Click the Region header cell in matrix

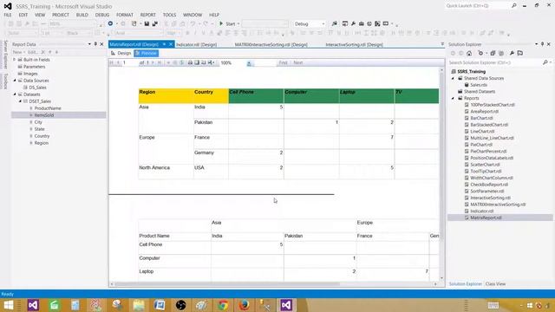[x=166, y=96]
